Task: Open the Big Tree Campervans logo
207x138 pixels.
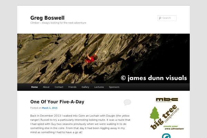Action: click(x=167, y=117)
